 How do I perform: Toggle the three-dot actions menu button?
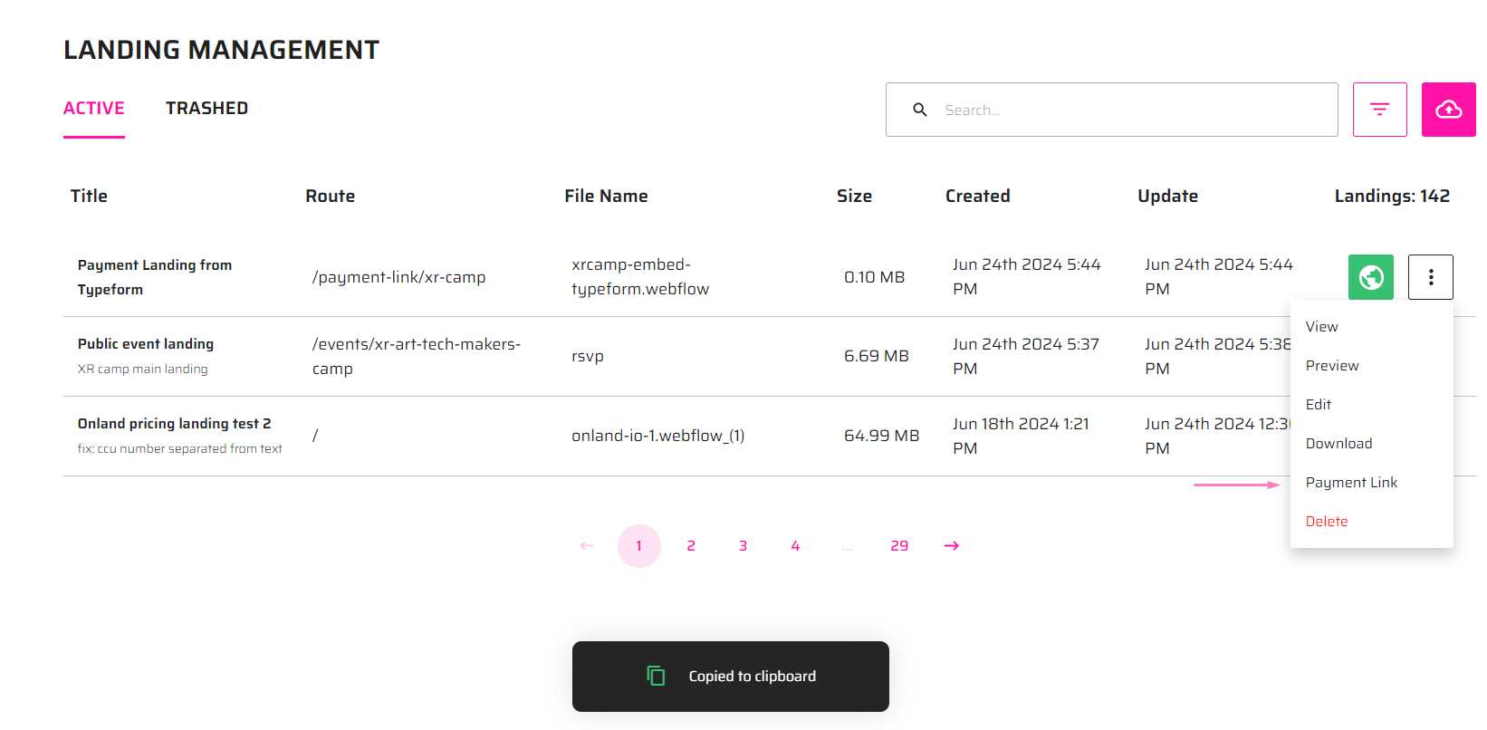1431,277
